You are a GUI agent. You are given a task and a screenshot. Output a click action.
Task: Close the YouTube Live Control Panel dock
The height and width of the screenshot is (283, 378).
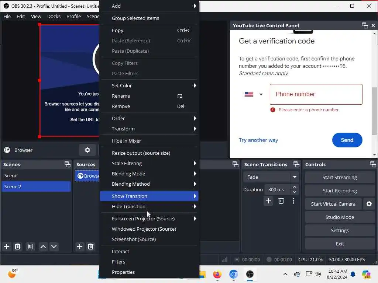373,25
